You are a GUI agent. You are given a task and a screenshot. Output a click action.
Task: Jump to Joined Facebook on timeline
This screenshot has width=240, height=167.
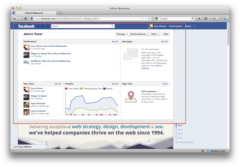click(x=186, y=142)
